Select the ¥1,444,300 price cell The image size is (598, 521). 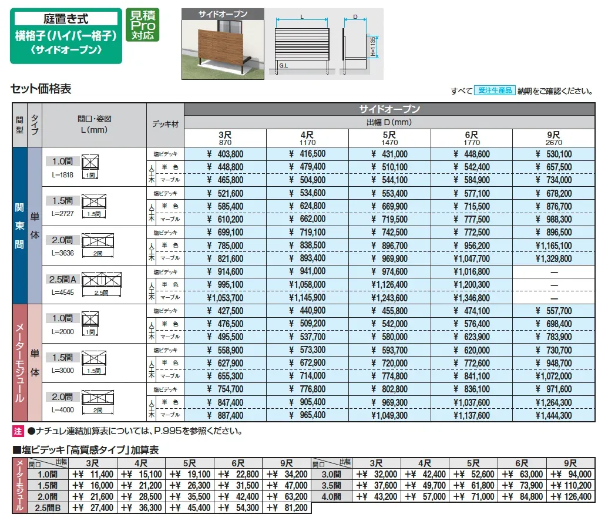pyautogui.click(x=553, y=416)
